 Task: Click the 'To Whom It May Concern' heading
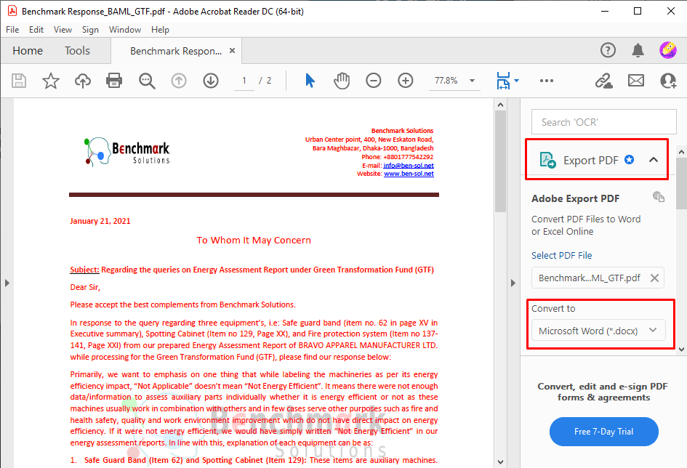(254, 240)
